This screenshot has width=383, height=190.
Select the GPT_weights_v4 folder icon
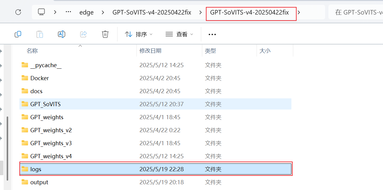click(x=25, y=156)
